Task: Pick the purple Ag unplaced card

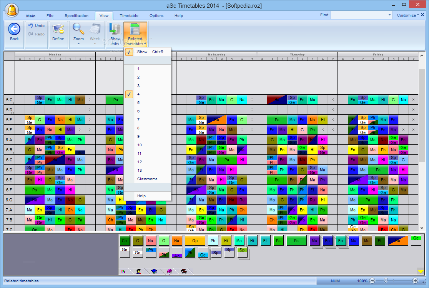Action: click(x=177, y=253)
